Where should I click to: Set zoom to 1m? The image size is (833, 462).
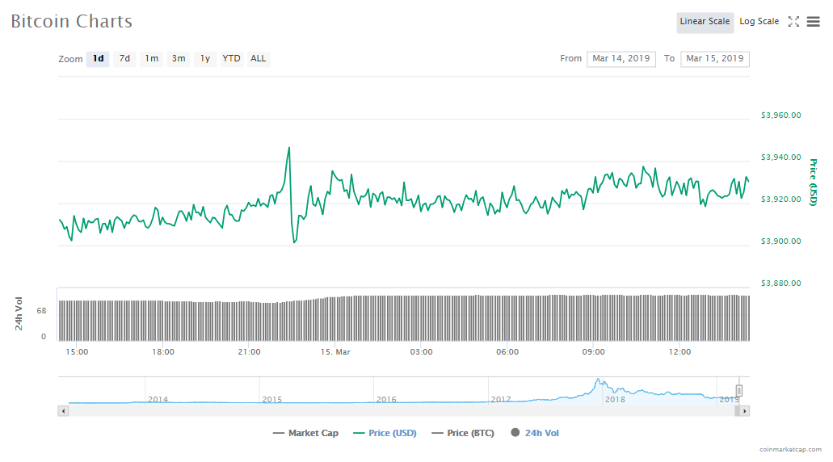(151, 59)
